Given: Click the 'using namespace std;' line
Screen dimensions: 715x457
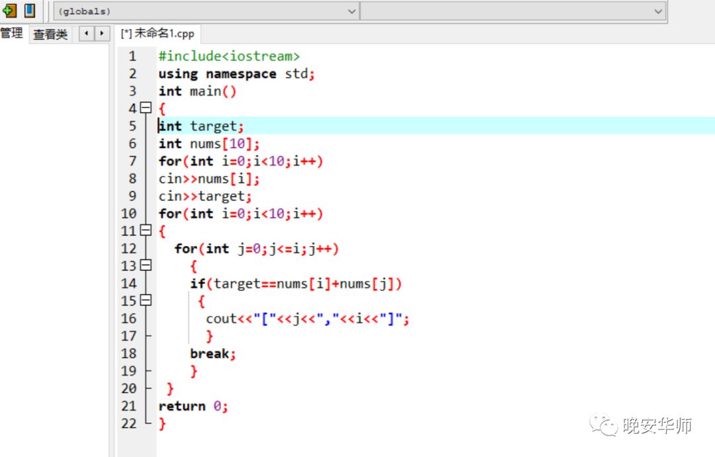Looking at the screenshot, I should pyautogui.click(x=236, y=73).
